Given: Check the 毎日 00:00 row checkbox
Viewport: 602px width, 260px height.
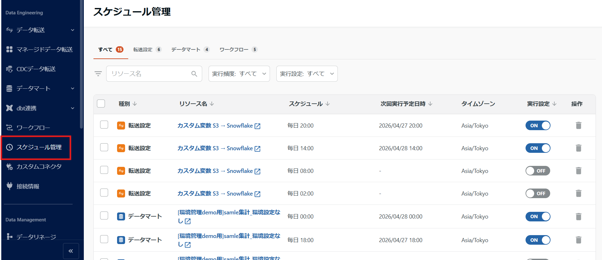Looking at the screenshot, I should [x=104, y=215].
